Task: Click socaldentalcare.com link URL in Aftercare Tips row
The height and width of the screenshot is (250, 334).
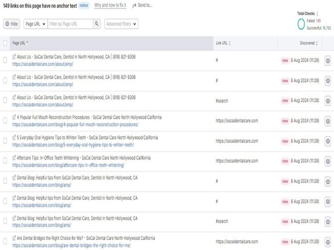Action: click(237, 161)
